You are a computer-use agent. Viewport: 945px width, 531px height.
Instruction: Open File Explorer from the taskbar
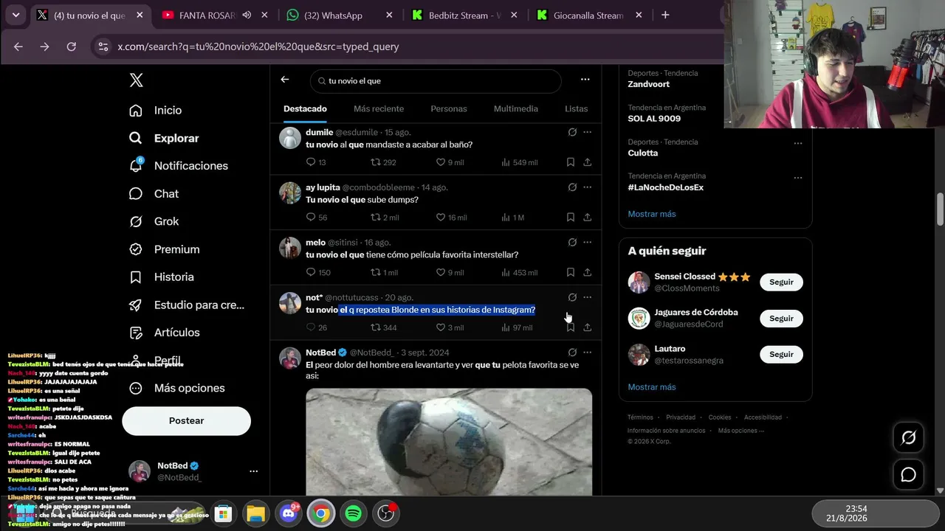255,513
